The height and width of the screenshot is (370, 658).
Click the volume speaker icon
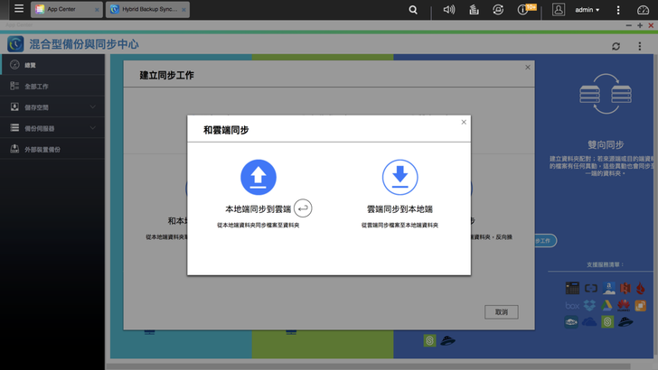point(449,10)
